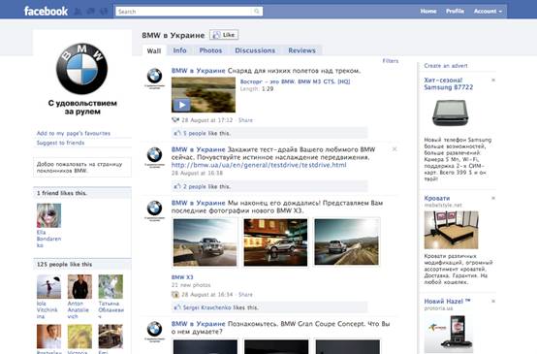The width and height of the screenshot is (537, 354).
Task: Open first BMW X3 photo thumbnail
Action: coord(205,242)
